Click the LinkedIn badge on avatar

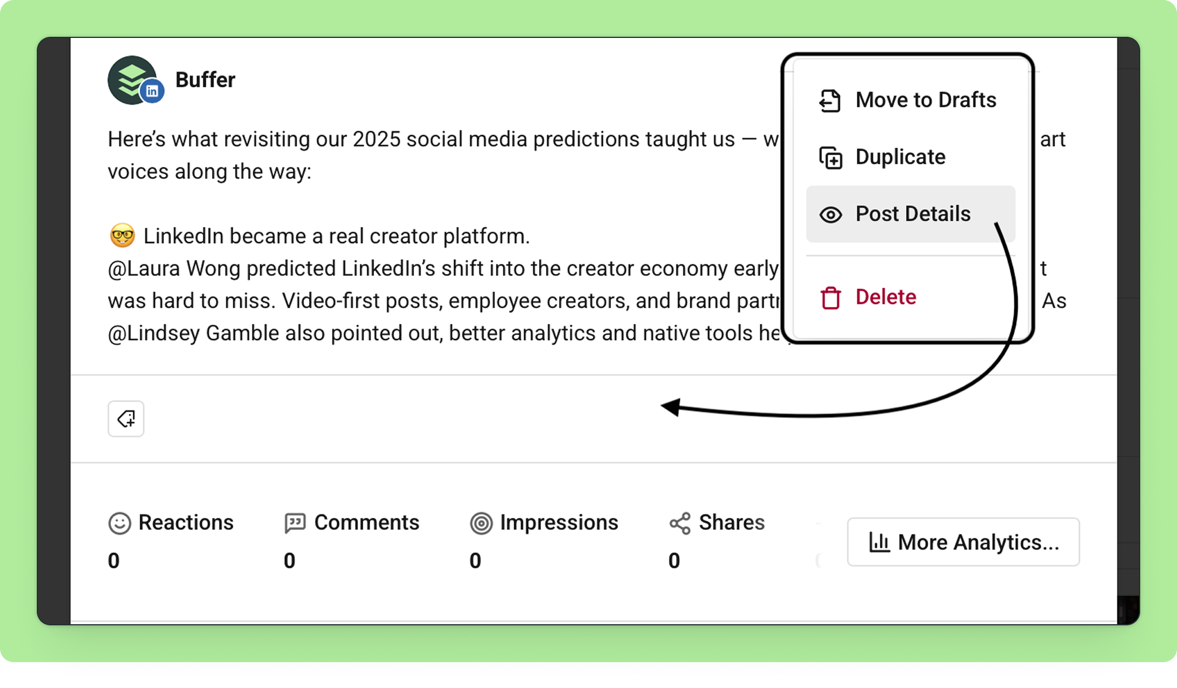coord(152,91)
